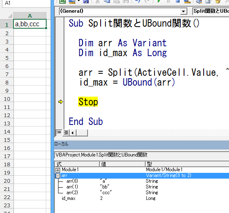Select the arr(2) row in Locals

click(x=142, y=193)
